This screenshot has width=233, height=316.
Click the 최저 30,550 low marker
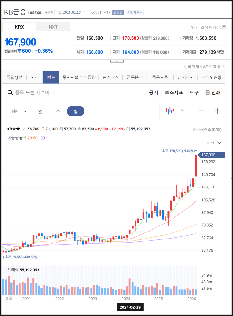pos(21,257)
